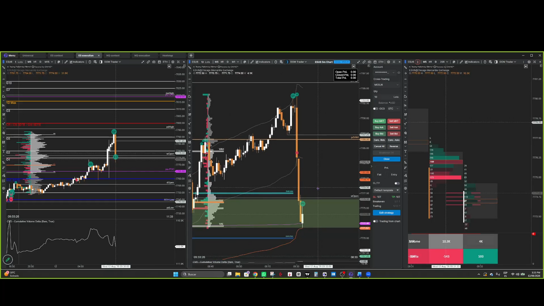Open Indicators in the right panel toolbar

point(472,62)
